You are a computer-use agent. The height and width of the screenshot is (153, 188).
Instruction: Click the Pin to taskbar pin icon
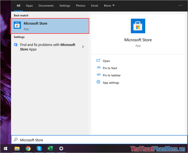(x=99, y=75)
